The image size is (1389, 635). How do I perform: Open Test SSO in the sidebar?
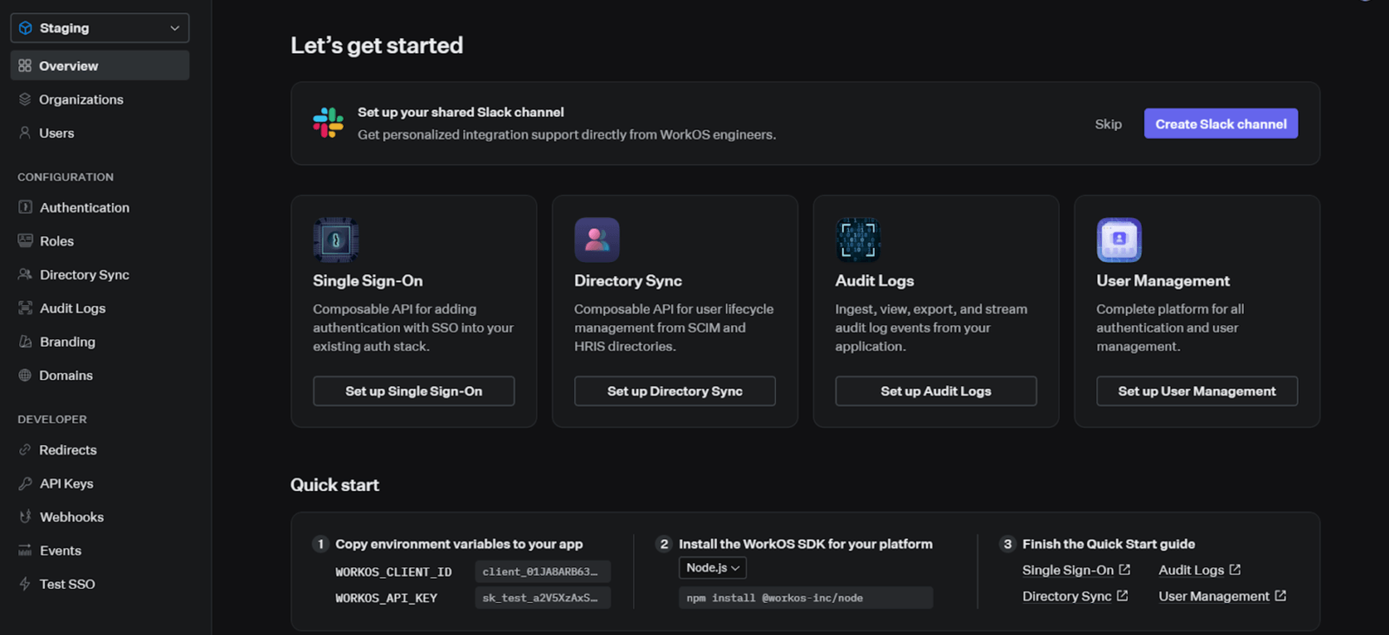100,584
